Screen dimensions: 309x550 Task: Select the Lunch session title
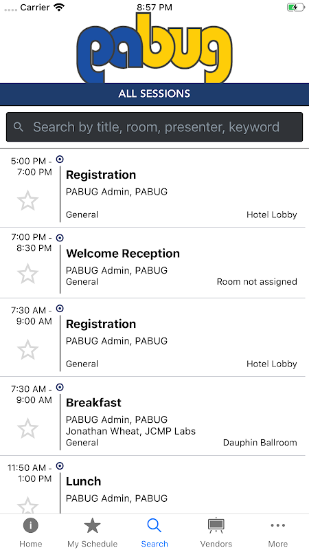(83, 481)
